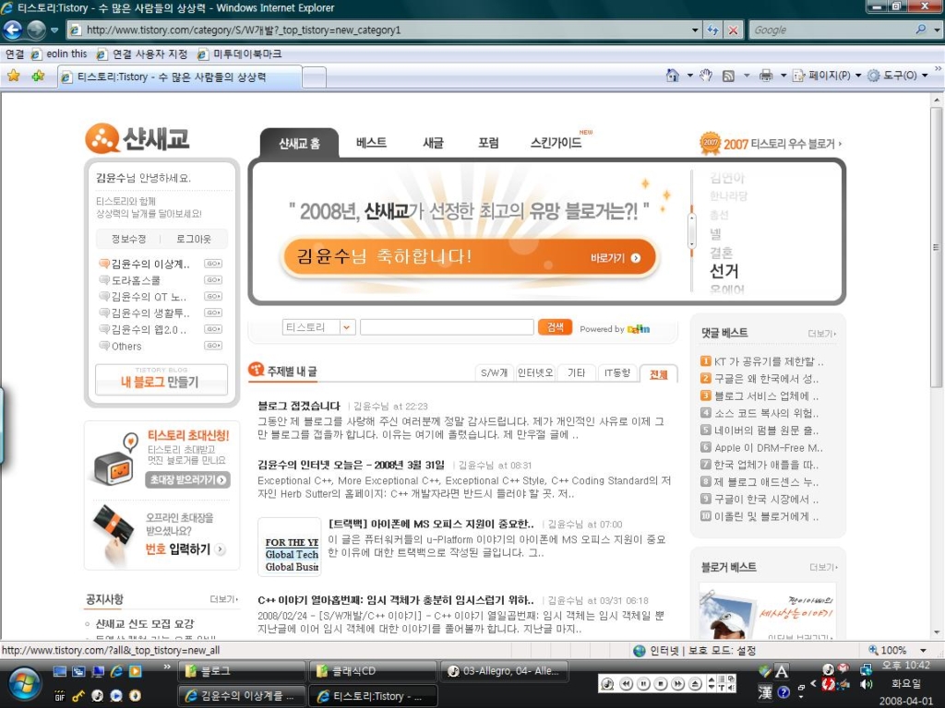Open 2007 티스토리 우수 블로거 link
Screen dimensions: 945x708
771,144
